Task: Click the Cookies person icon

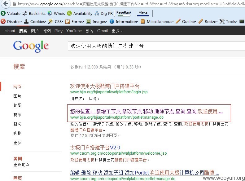Action: (x=26, y=21)
